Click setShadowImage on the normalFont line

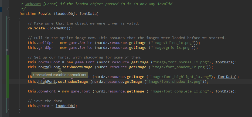point(77,67)
